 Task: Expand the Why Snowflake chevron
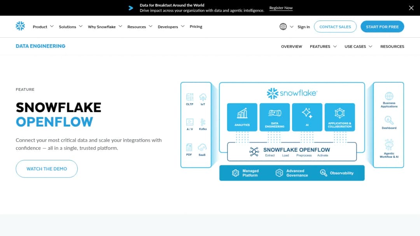coord(120,26)
